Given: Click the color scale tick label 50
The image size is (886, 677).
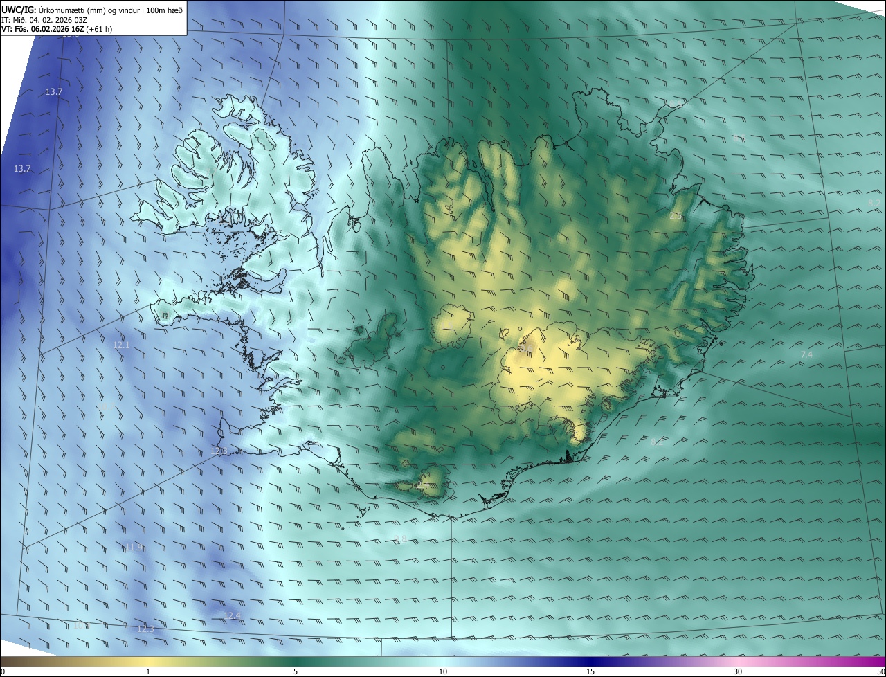Looking at the screenshot, I should [x=880, y=671].
